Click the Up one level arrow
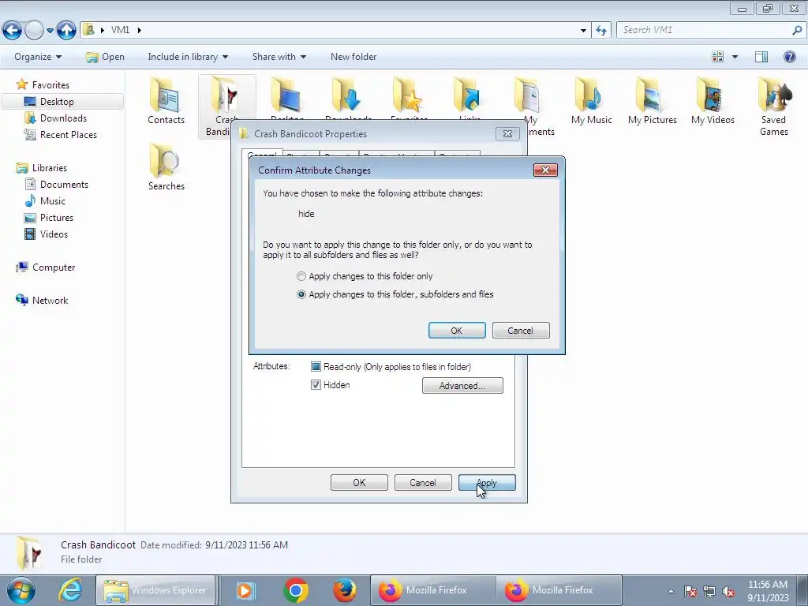Viewport: 808px width, 606px height. 66,30
